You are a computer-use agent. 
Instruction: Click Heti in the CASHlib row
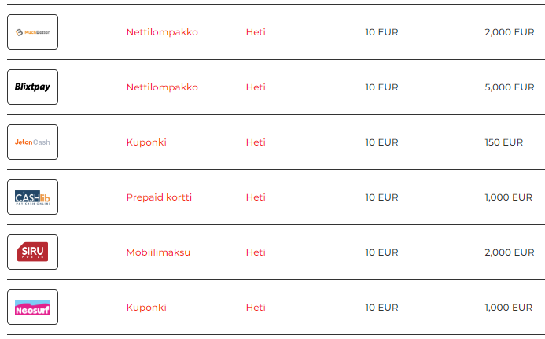click(x=256, y=197)
